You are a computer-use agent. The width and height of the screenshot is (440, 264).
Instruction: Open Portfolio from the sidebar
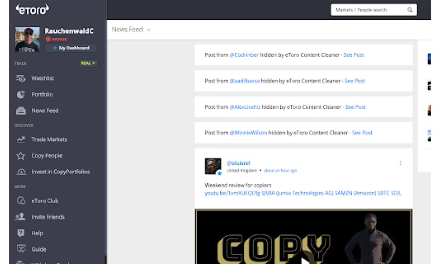pos(42,95)
